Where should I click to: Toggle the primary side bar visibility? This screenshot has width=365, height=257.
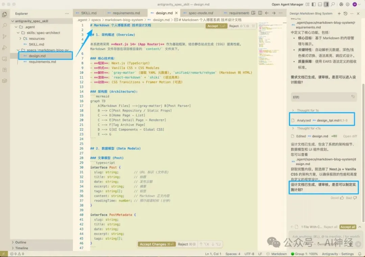[314, 4]
